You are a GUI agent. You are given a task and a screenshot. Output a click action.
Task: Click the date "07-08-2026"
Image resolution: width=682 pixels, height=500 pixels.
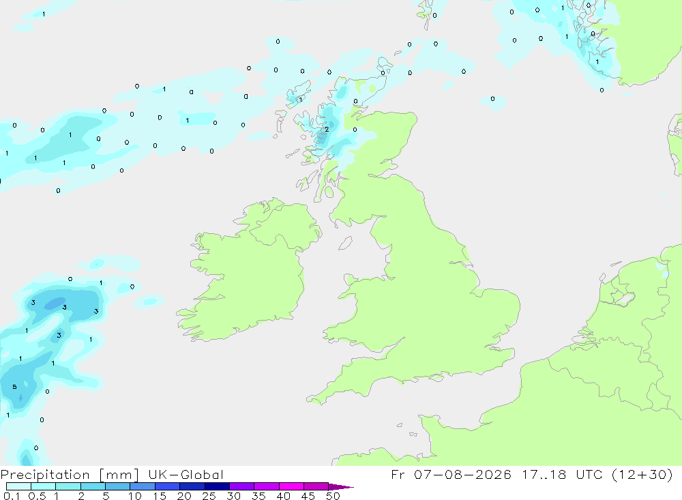coord(462,474)
